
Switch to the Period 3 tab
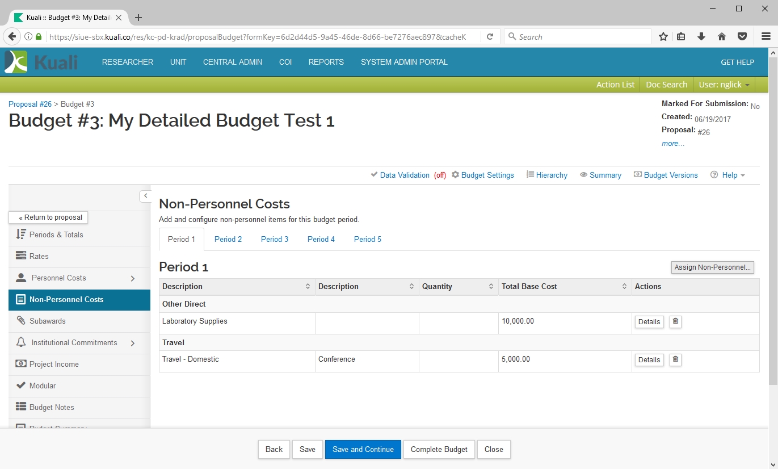pos(275,239)
